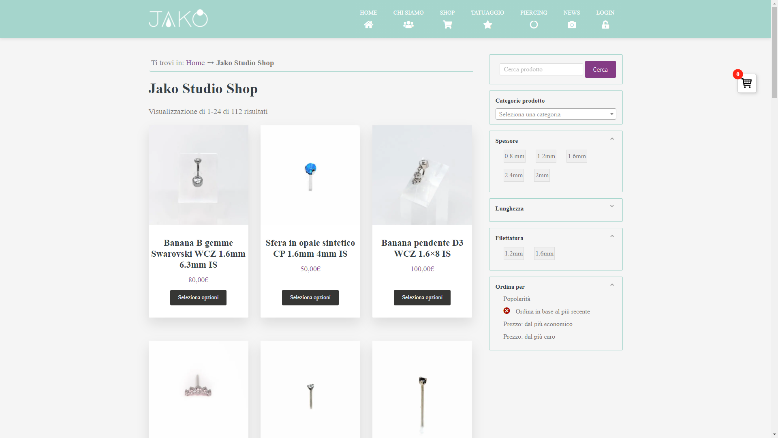The width and height of the screenshot is (778, 438).
Task: Open CHI SIAMO menu item
Action: tap(408, 13)
